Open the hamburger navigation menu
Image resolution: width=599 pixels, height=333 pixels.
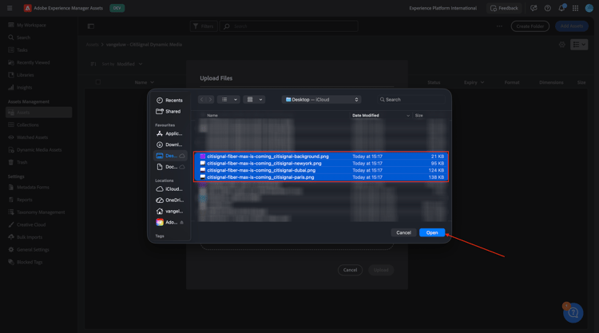10,8
